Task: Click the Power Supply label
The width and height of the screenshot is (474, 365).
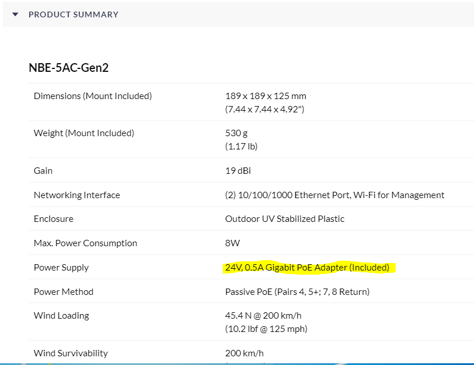Action: tap(61, 268)
